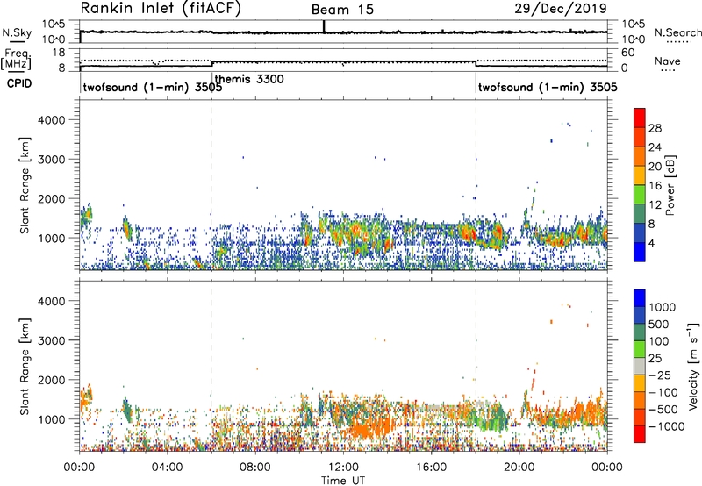Click the 20:00 time axis tick label
702x486 pixels.
(x=520, y=466)
